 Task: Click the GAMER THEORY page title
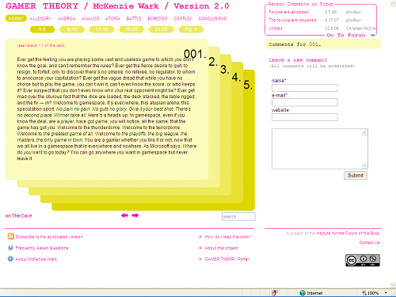(x=117, y=6)
